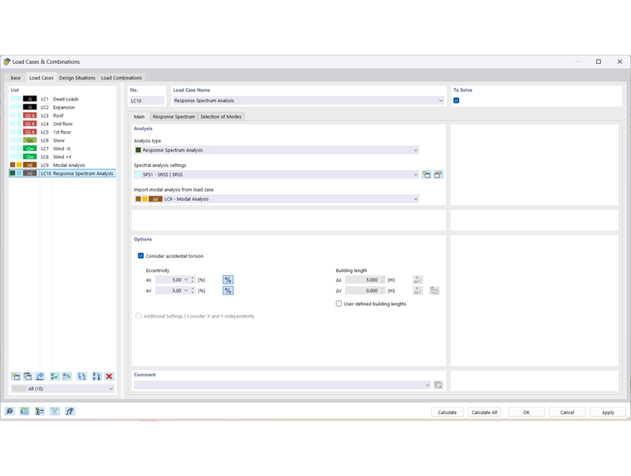
Task: Click the percent button for eX eccentricity
Action: point(227,279)
